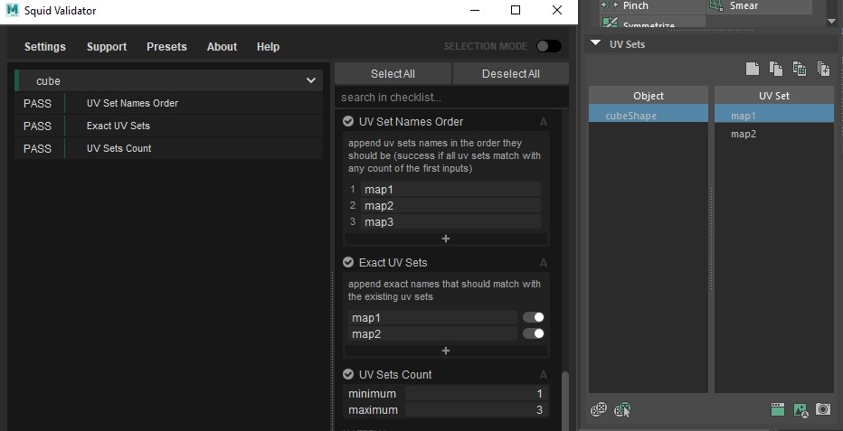Image resolution: width=843 pixels, height=431 pixels.
Task: Click the A icon beside Exact UV Sets
Action: [543, 263]
